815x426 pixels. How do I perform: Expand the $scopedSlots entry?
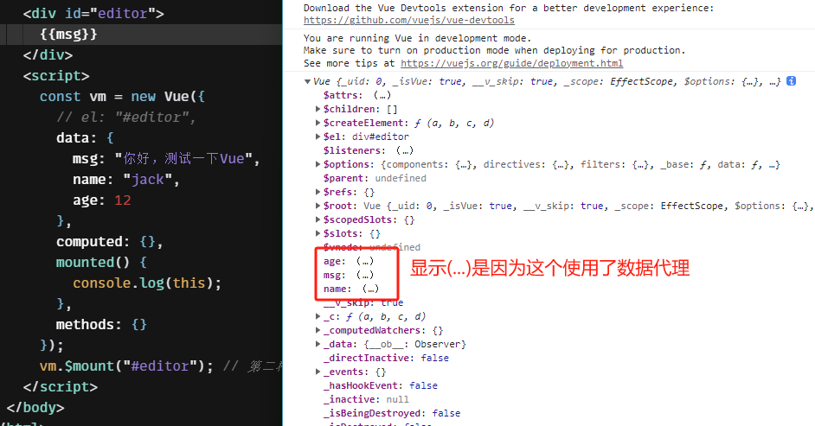coord(318,219)
